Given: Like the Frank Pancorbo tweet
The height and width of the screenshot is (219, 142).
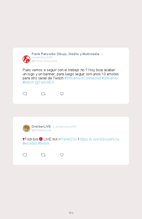Looking at the screenshot, I should pyautogui.click(x=62, y=94).
